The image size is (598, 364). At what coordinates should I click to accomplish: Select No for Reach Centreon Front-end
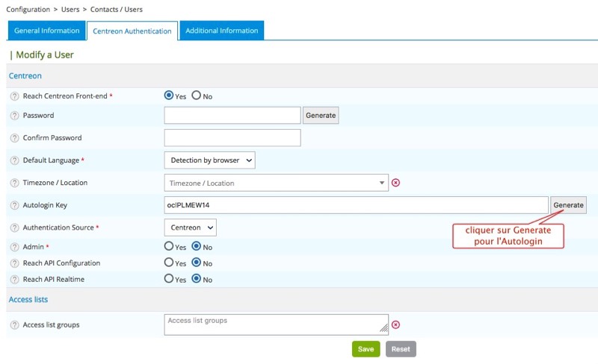(x=197, y=96)
